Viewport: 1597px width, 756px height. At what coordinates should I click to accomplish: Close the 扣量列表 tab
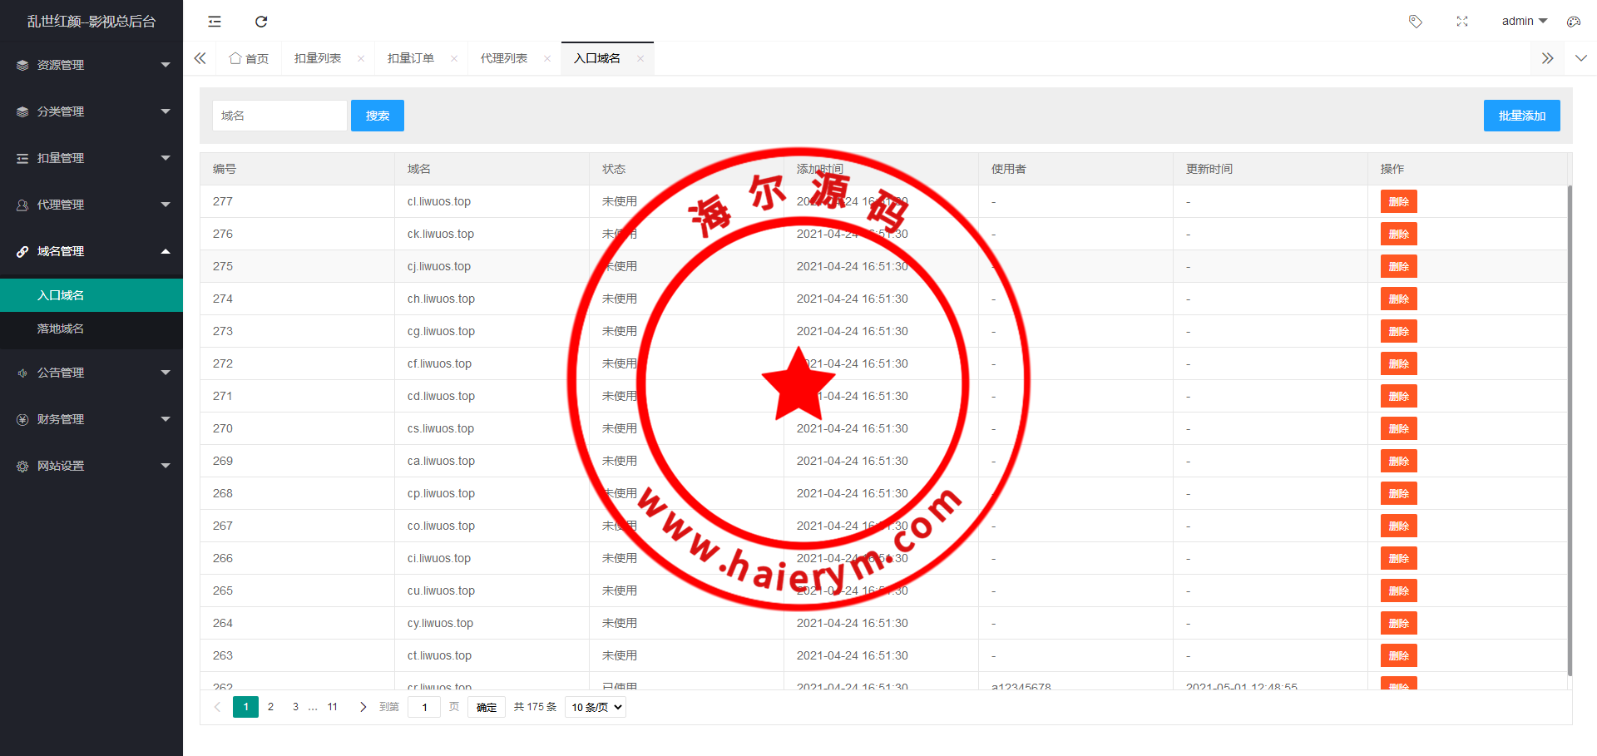click(x=361, y=58)
